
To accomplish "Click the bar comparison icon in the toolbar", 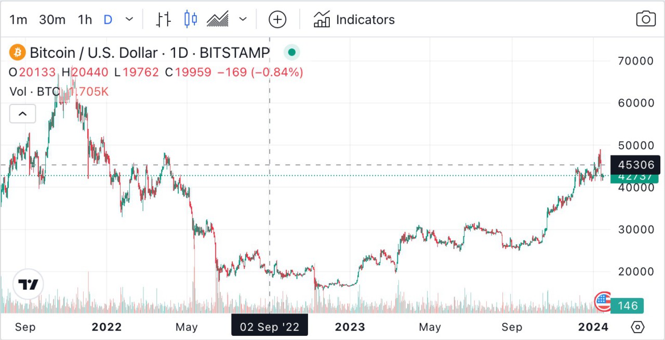I will point(163,19).
